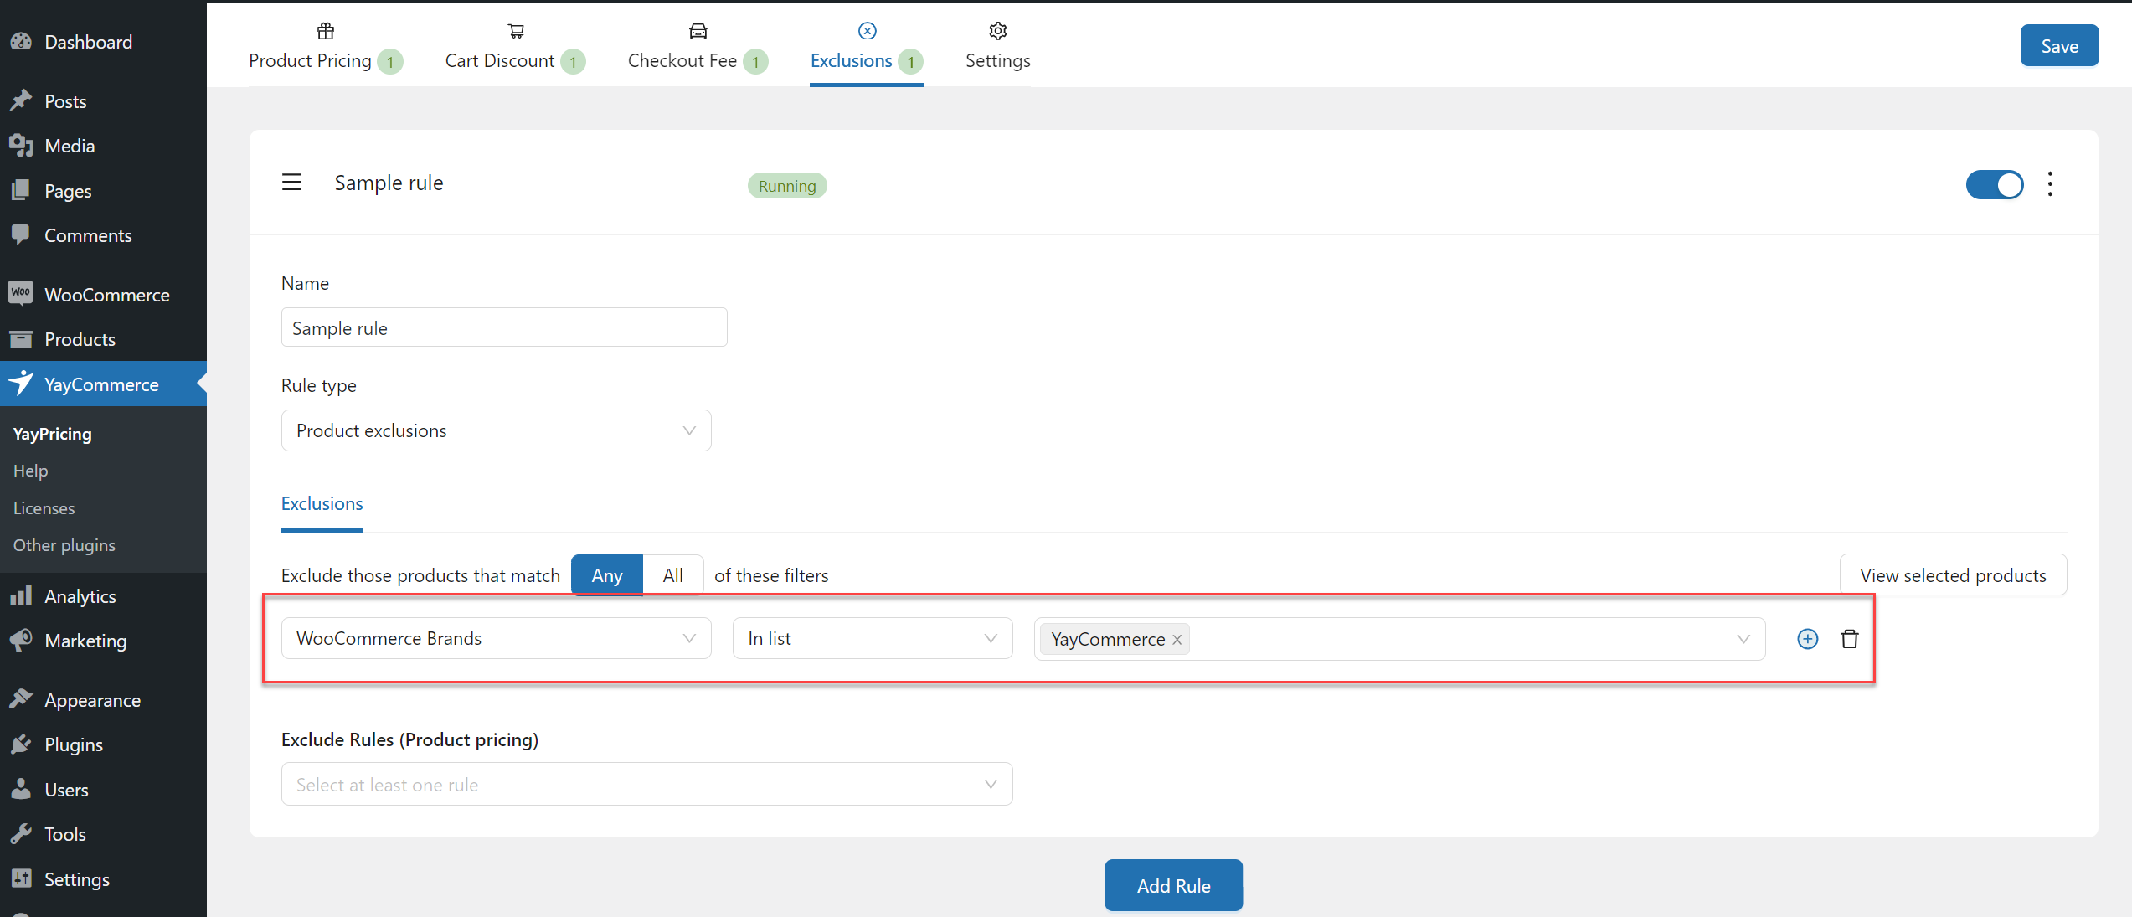
Task: Click the Save button
Action: pos(2058,46)
